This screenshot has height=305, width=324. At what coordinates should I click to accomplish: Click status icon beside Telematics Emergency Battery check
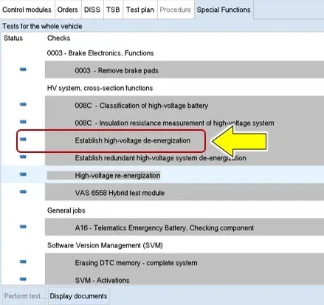(x=23, y=227)
